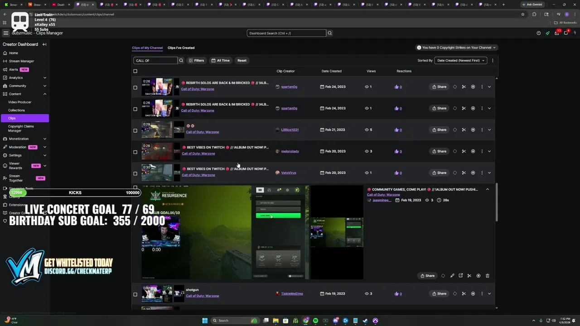Image resolution: width=580 pixels, height=326 pixels.
Task: Click the search icon next to CALL OF field
Action: point(181,60)
